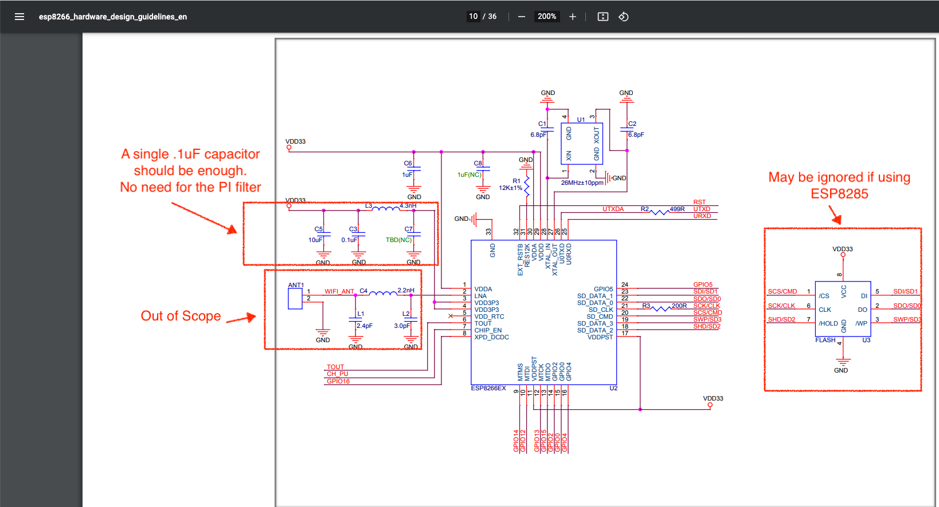Click the SCS/CMD label left of the flash chip
Image resolution: width=939 pixels, height=507 pixels.
(782, 291)
